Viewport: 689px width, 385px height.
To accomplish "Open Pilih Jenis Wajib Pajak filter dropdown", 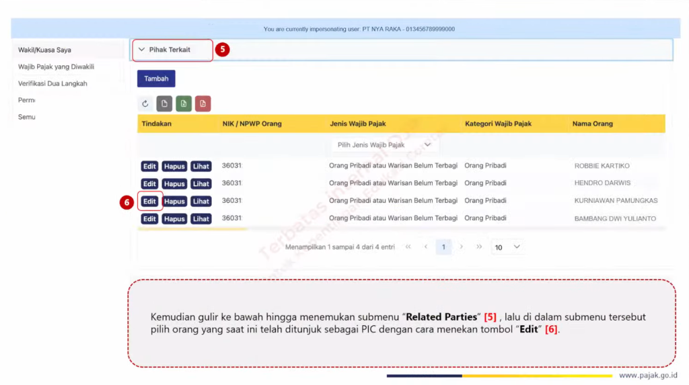I will tap(384, 145).
